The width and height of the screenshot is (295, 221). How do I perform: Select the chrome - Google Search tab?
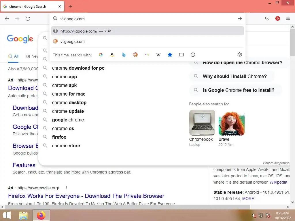32,7
